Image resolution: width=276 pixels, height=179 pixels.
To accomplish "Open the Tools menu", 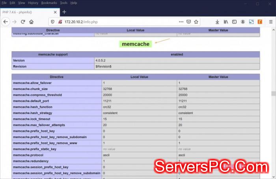I will coord(63,3).
